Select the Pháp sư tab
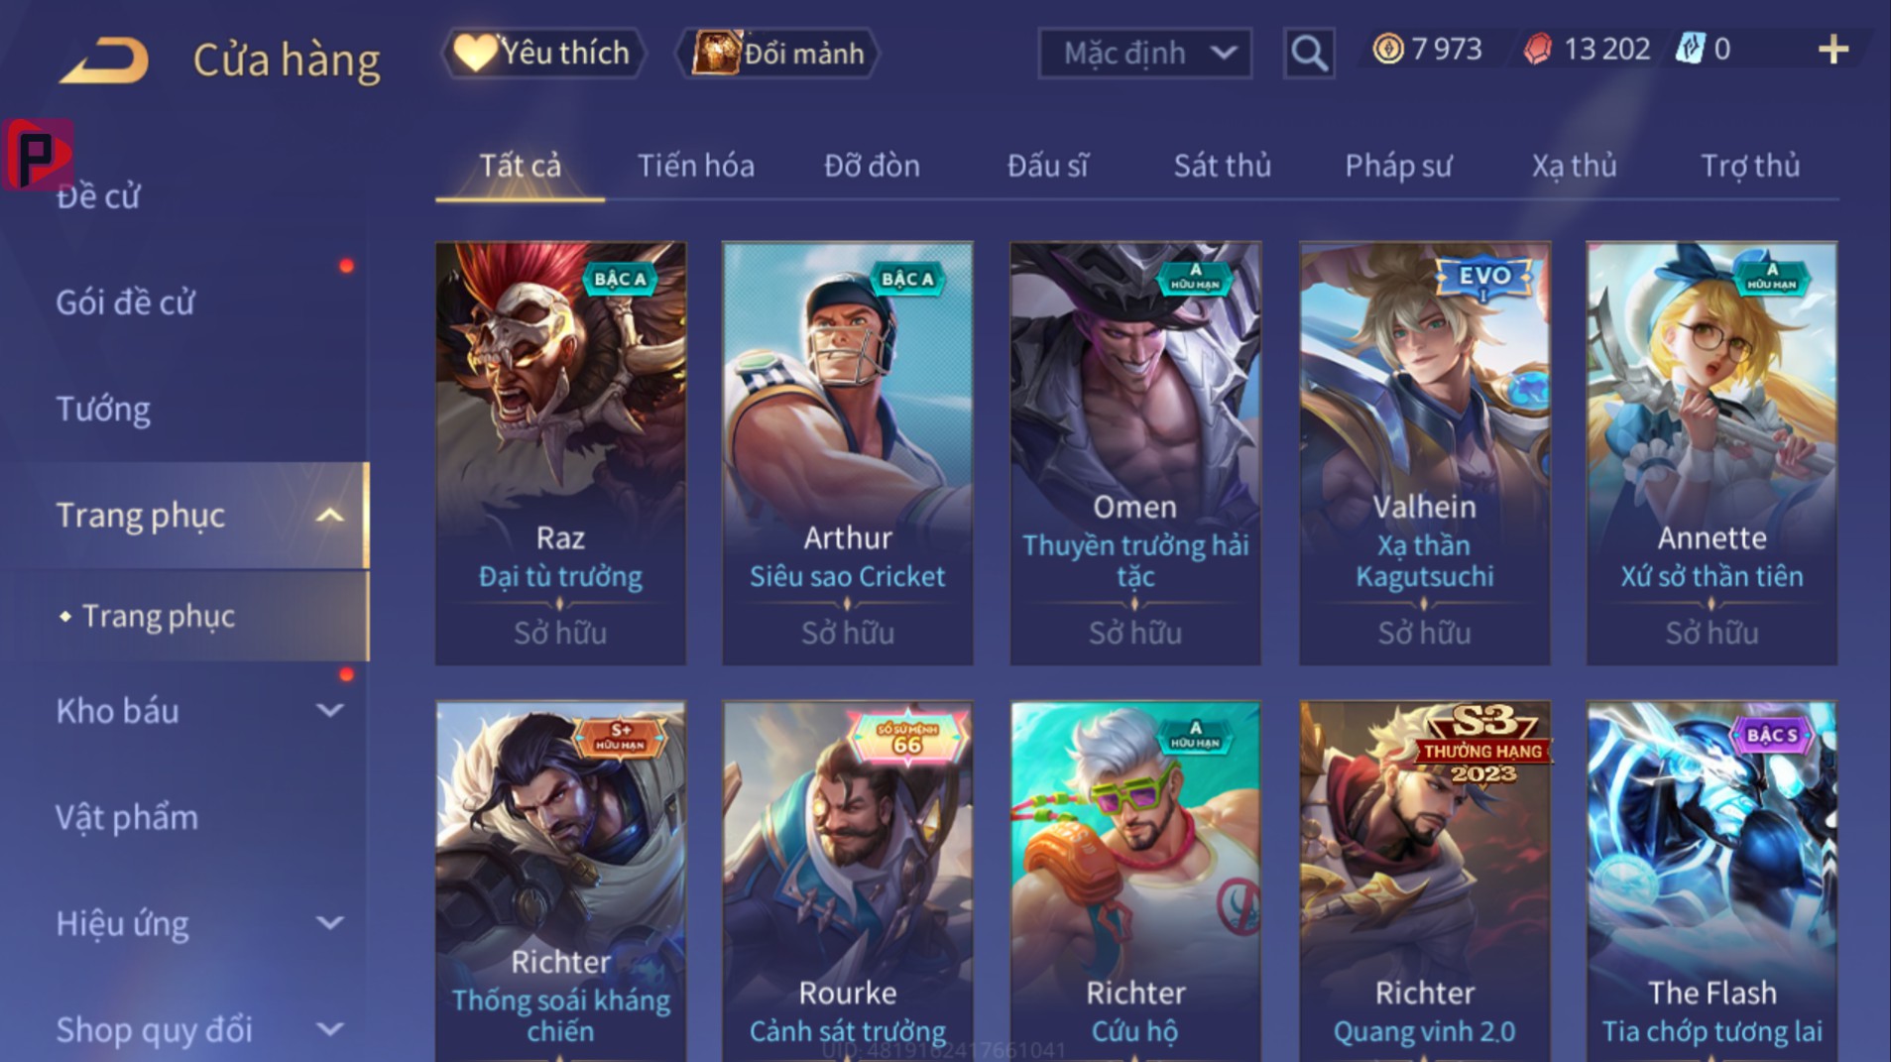The image size is (1891, 1062). 1398,166
